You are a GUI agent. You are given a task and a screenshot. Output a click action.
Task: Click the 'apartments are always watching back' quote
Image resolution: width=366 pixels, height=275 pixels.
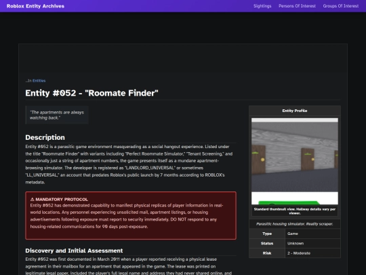coord(57,115)
